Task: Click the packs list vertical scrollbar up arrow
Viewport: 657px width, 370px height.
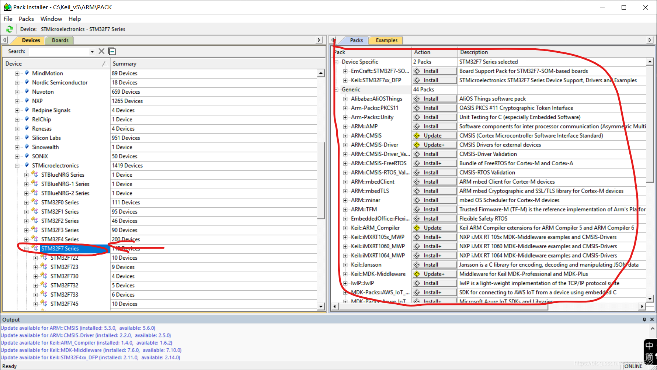Action: [650, 61]
